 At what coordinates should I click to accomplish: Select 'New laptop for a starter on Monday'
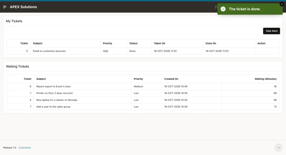(x=57, y=100)
